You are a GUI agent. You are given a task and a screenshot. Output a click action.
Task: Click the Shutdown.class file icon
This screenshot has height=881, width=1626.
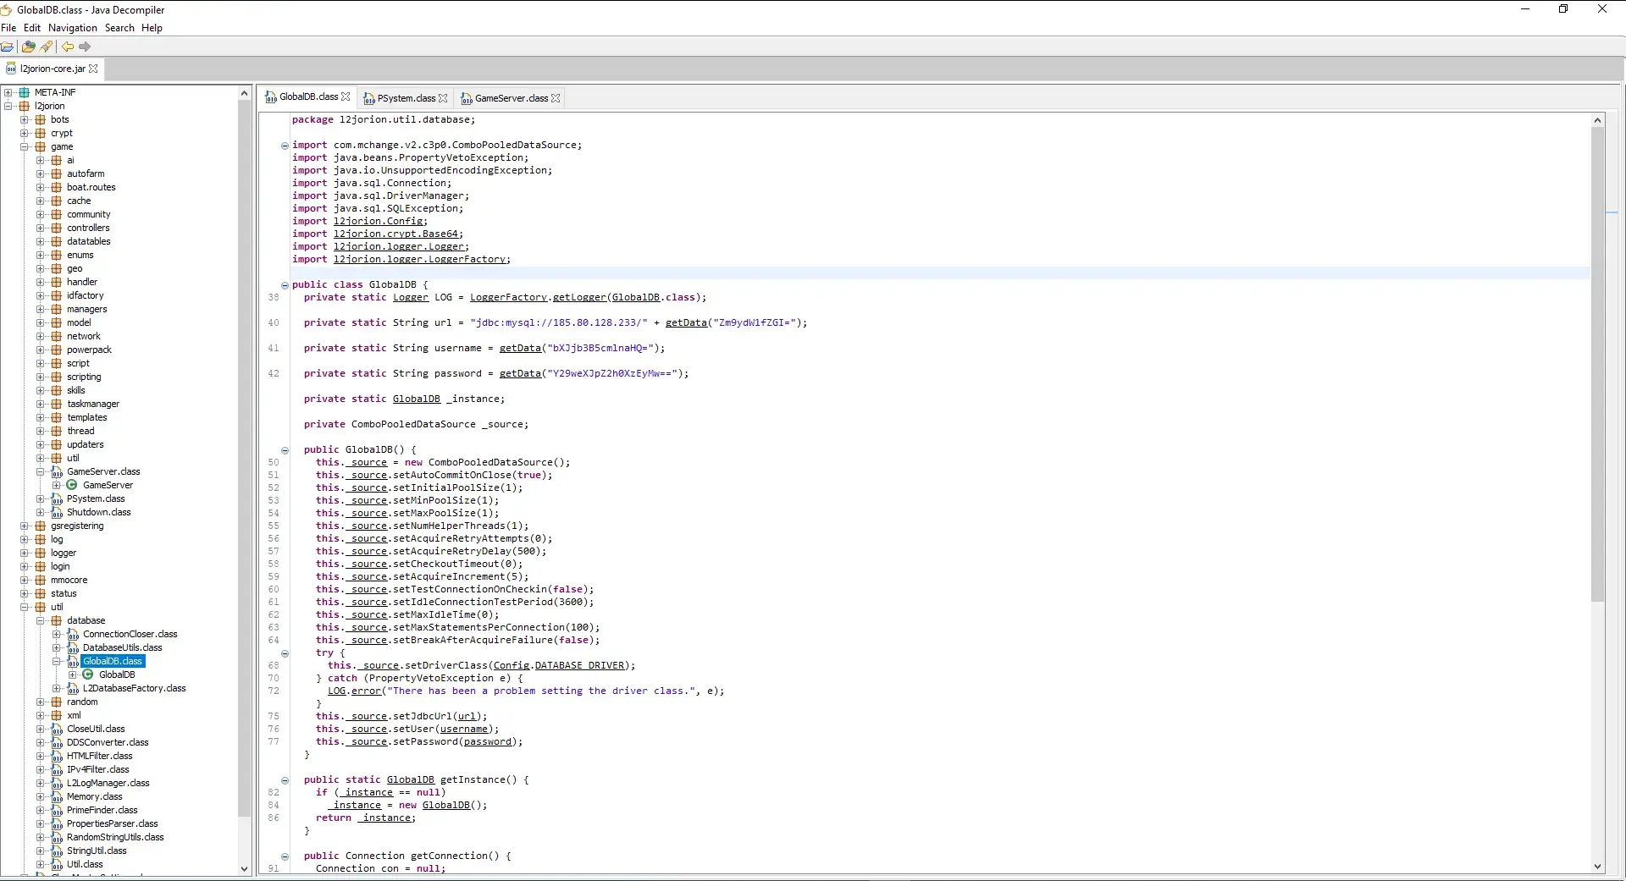(56, 512)
